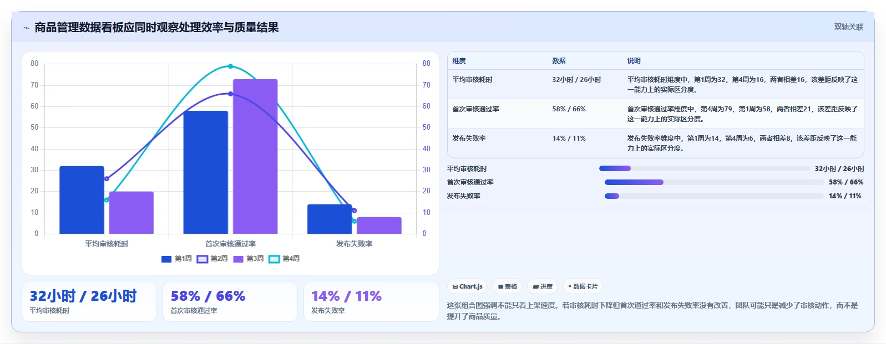Click the 14% / 11% value after the progress bar

coord(845,196)
